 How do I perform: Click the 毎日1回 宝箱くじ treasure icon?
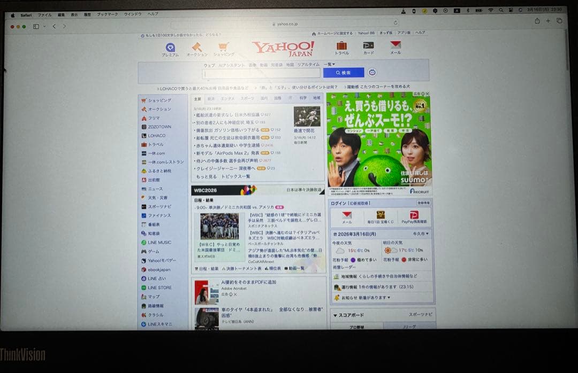point(381,216)
